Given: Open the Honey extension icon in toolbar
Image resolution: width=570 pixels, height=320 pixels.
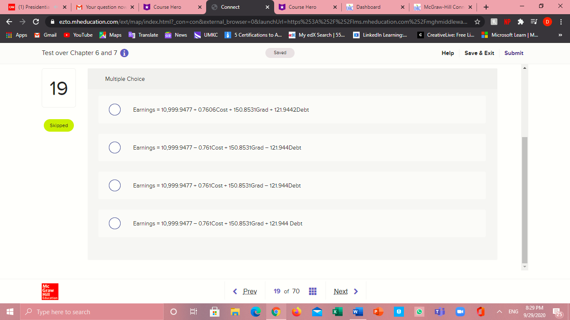Looking at the screenshot, I should point(494,22).
